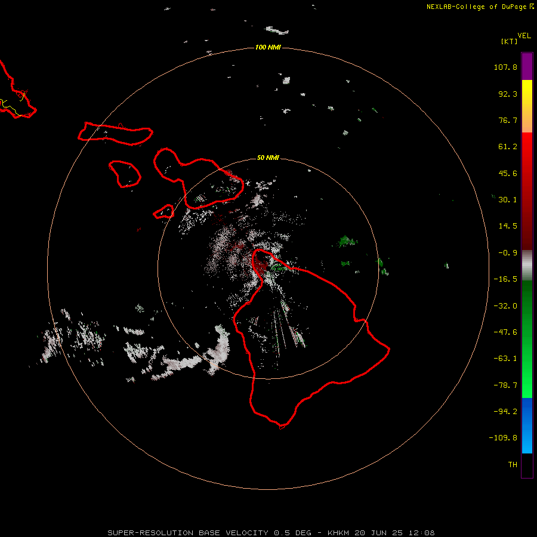Screen dimensions: 537x537
Task: Click the VEL legend title
Action: [x=524, y=36]
